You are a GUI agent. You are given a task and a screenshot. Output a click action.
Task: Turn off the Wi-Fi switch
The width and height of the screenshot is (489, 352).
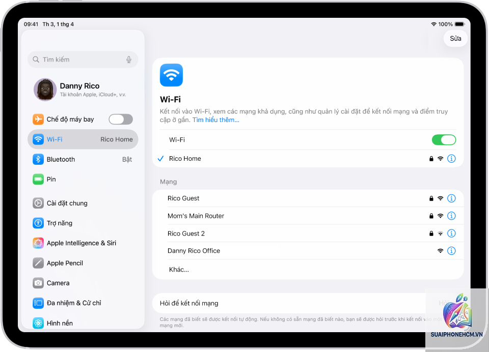444,140
